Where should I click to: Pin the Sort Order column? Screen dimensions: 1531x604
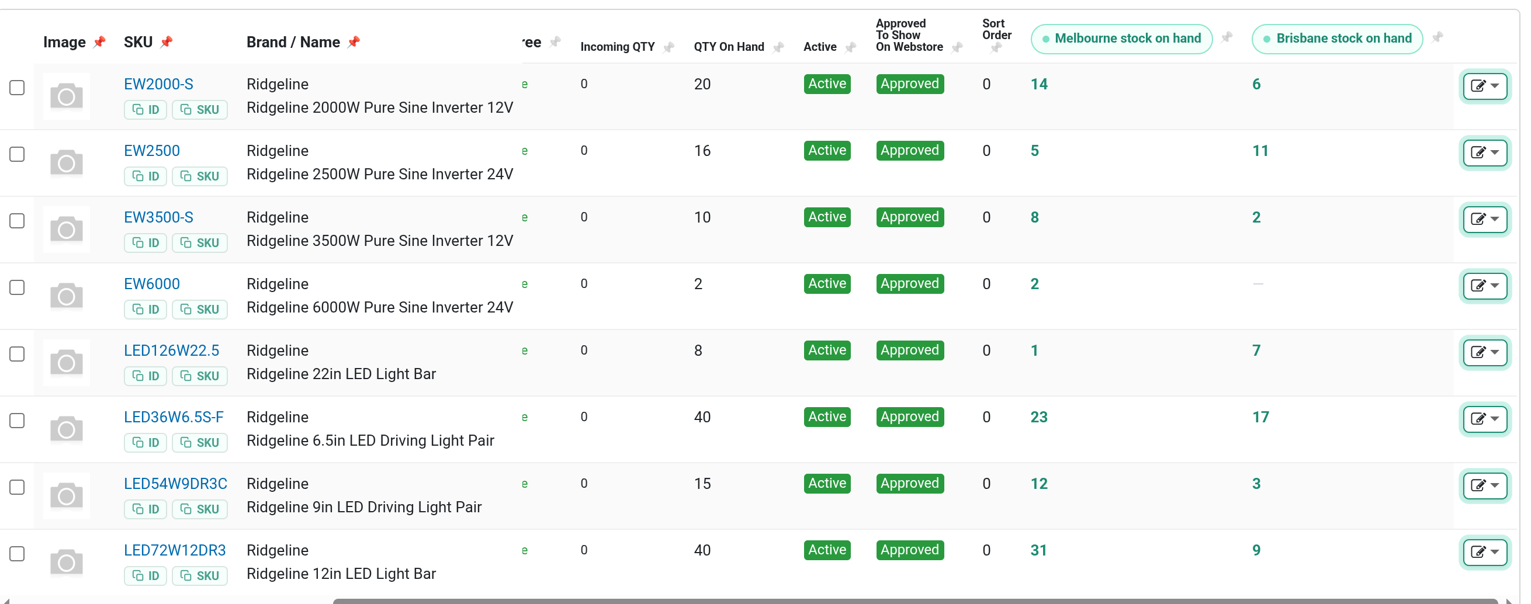997,47
